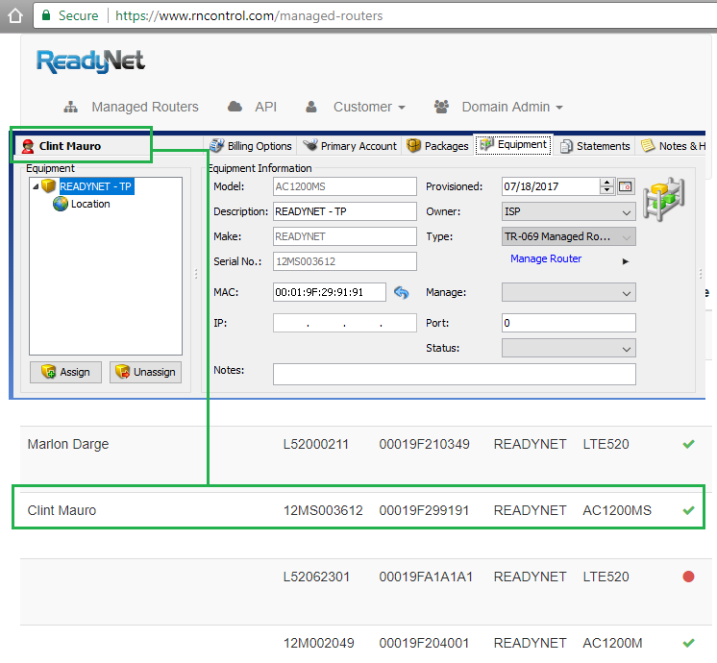Click the green check for Clint Mauro row
This screenshot has width=717, height=663.
pyautogui.click(x=688, y=510)
